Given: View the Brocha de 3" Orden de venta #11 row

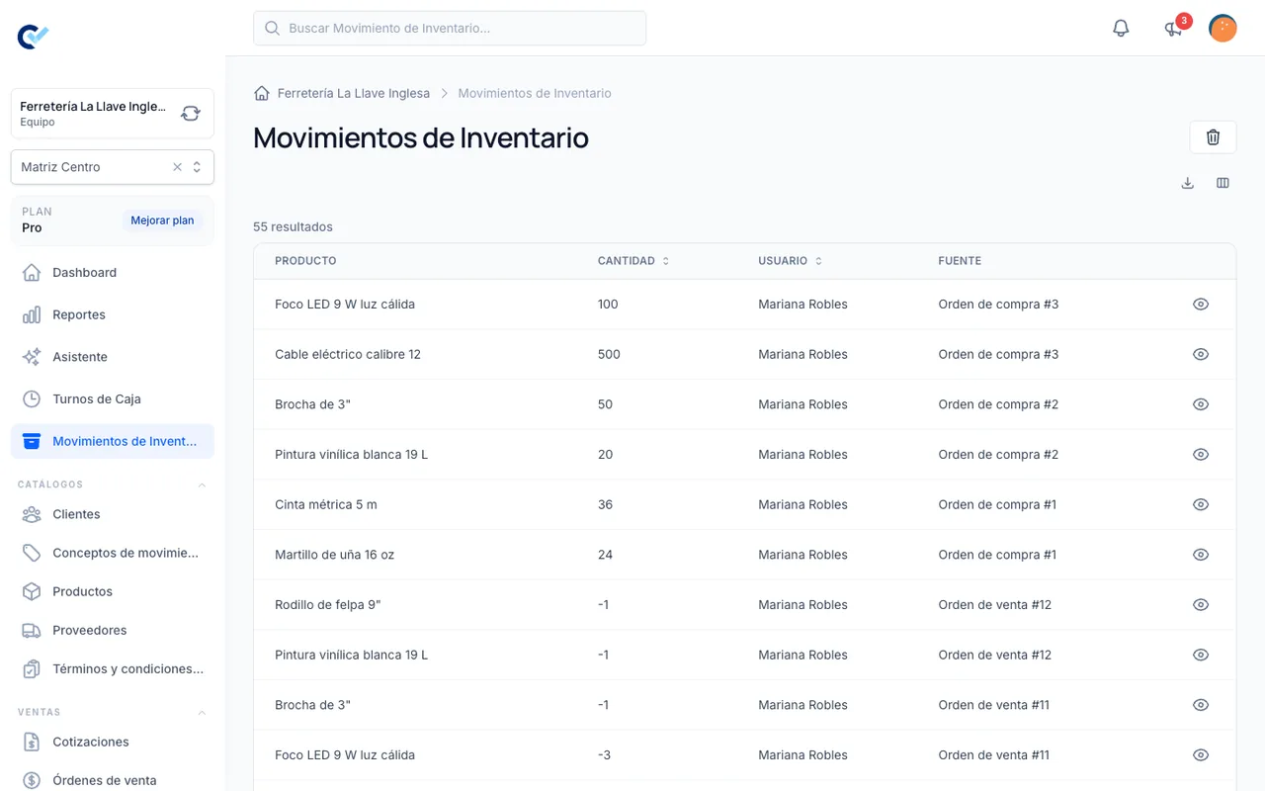Looking at the screenshot, I should [x=1201, y=705].
